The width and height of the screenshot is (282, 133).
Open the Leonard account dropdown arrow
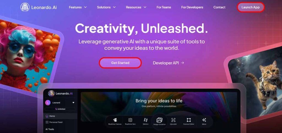tap(73, 103)
